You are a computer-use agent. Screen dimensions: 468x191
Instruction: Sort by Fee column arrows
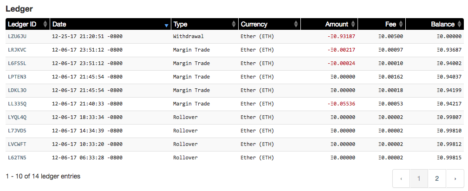pos(401,24)
